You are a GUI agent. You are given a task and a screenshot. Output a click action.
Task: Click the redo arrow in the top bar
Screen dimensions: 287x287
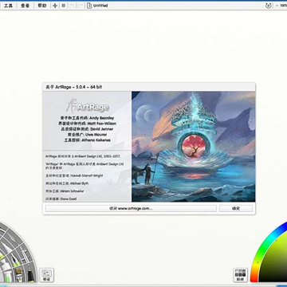81,6
